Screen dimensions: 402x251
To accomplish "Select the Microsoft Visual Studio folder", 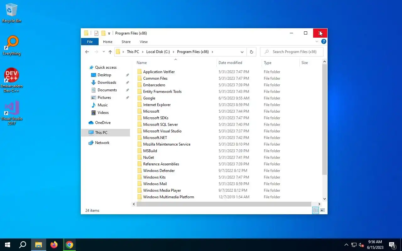I will click(x=162, y=131).
